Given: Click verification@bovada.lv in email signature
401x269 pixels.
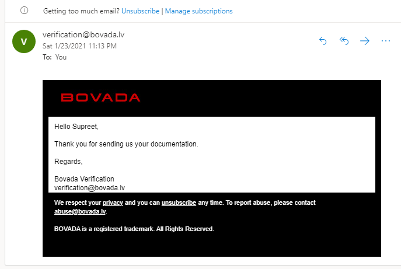Looking at the screenshot, I should [x=89, y=188].
